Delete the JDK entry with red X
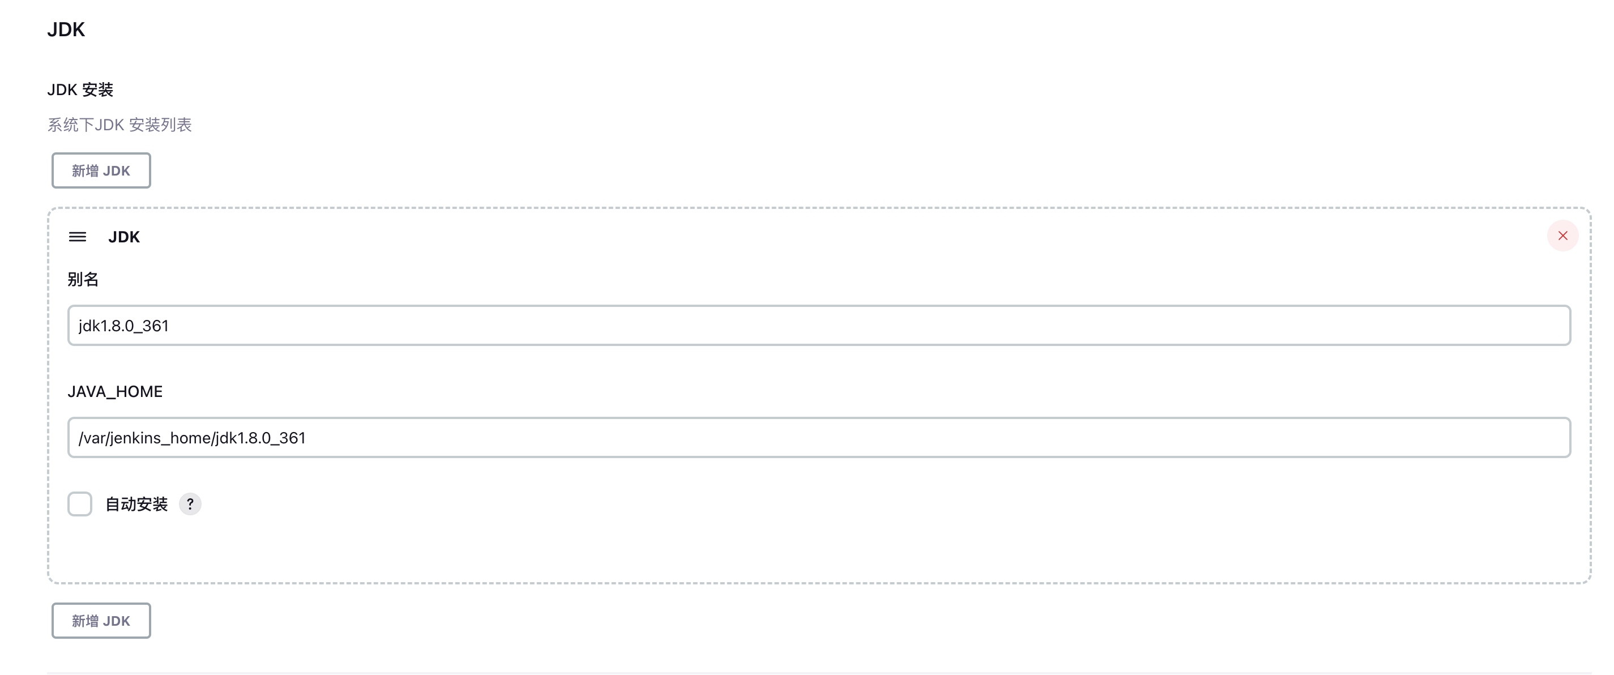This screenshot has width=1614, height=675. coord(1562,236)
